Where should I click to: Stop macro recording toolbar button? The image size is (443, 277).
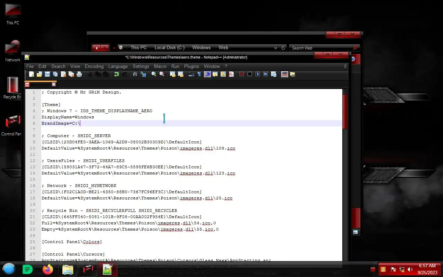click(250, 74)
